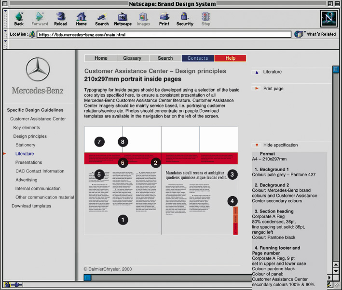Select the Literature sidebar link
Image resolution: width=342 pixels, height=290 pixels.
click(25, 154)
